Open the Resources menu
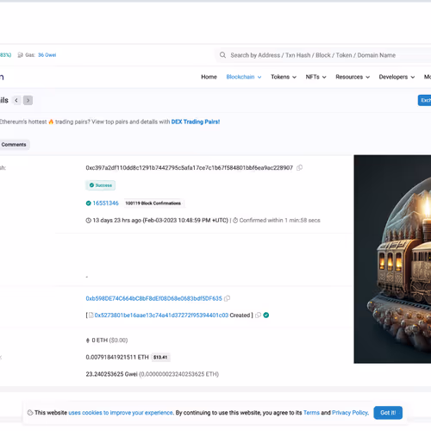431x431 pixels. pos(353,77)
